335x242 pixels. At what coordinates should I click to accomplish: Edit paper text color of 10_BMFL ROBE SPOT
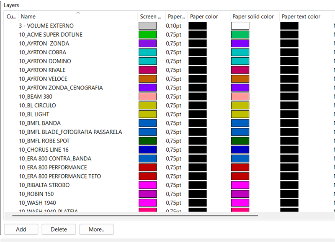click(289, 141)
